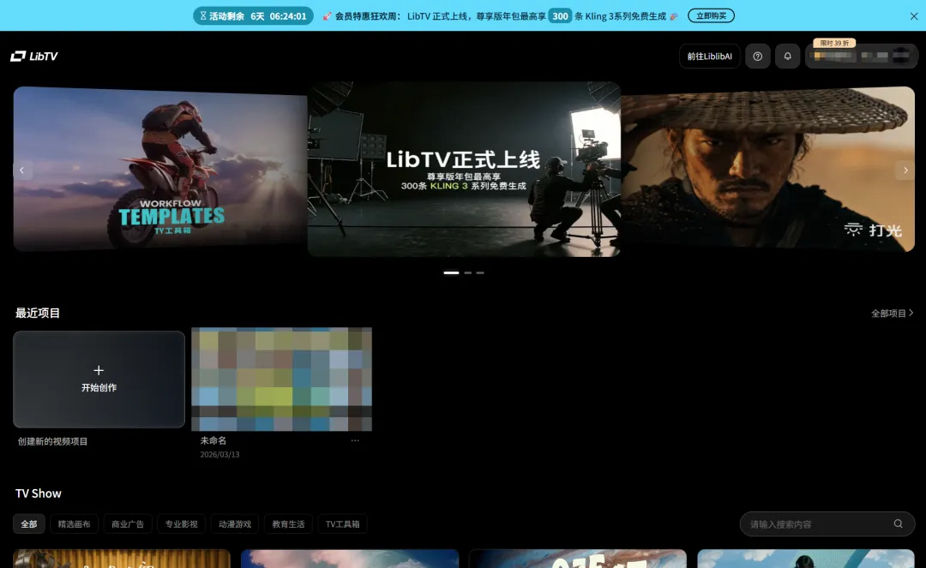
Task: Select the 全部 tab
Action: point(29,523)
